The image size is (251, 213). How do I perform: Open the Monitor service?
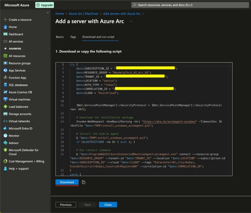tap(11, 136)
